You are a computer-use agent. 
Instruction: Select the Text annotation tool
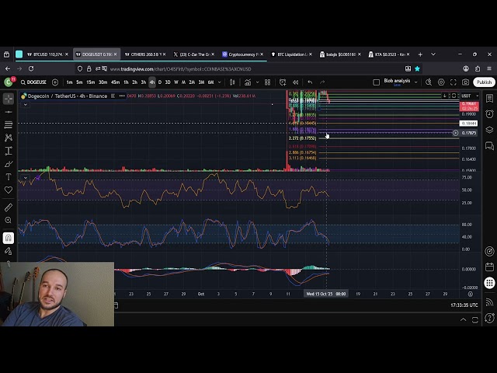[x=9, y=177]
